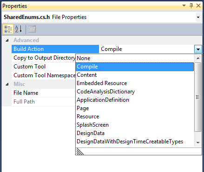
Task: Collapse the Misc category
Action: pos(7,84)
